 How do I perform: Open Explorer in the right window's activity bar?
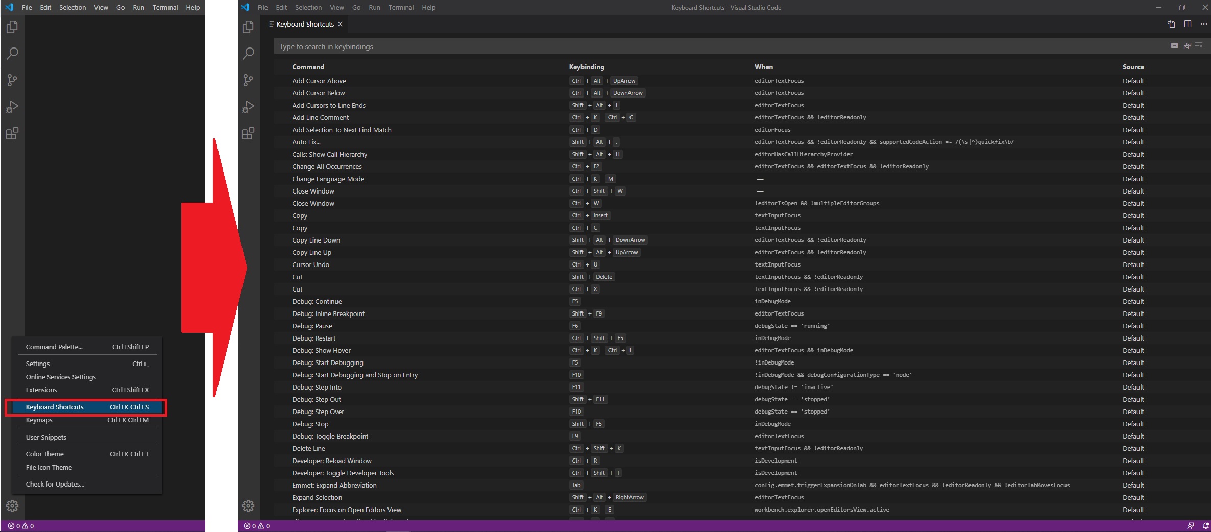click(248, 27)
